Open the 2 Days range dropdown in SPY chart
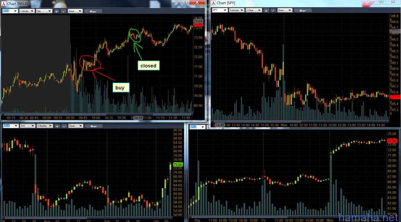 [254, 10]
